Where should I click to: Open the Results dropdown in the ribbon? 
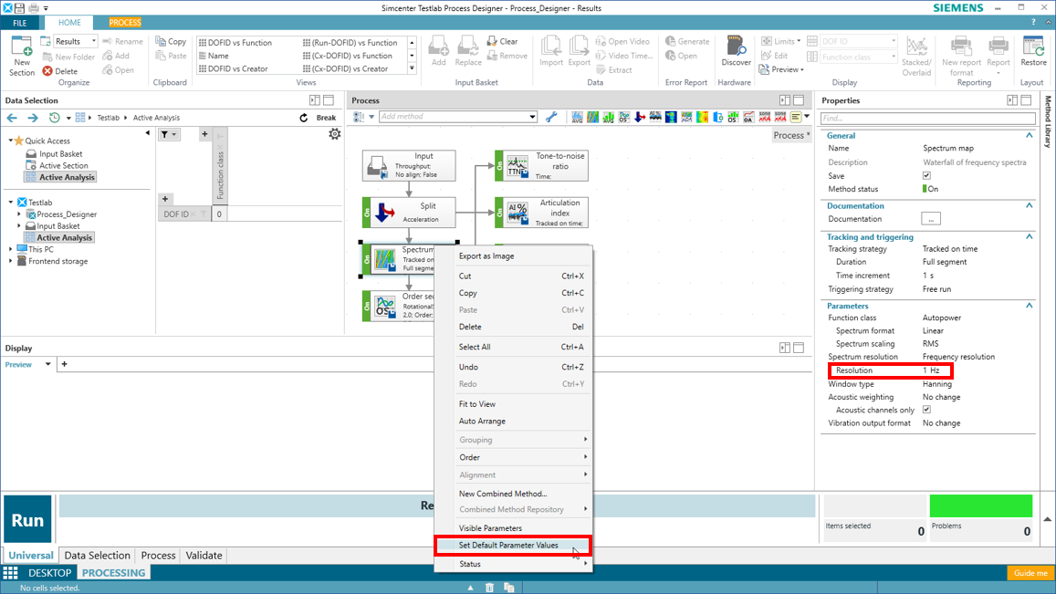(93, 41)
